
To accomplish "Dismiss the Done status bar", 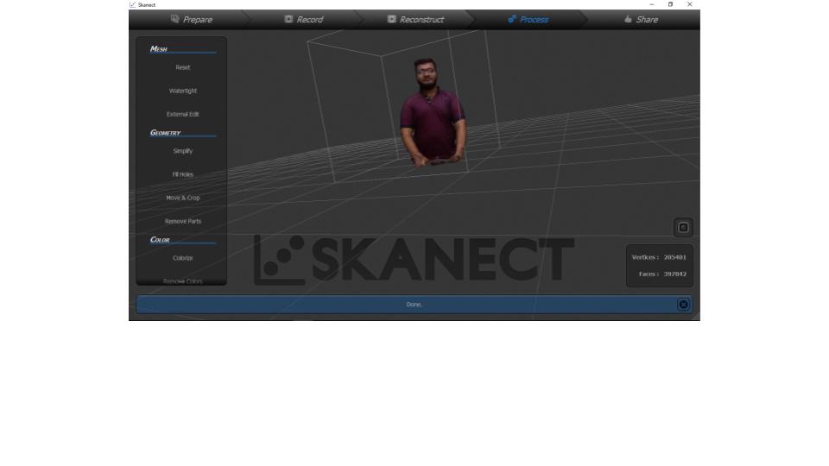I will [x=684, y=305].
